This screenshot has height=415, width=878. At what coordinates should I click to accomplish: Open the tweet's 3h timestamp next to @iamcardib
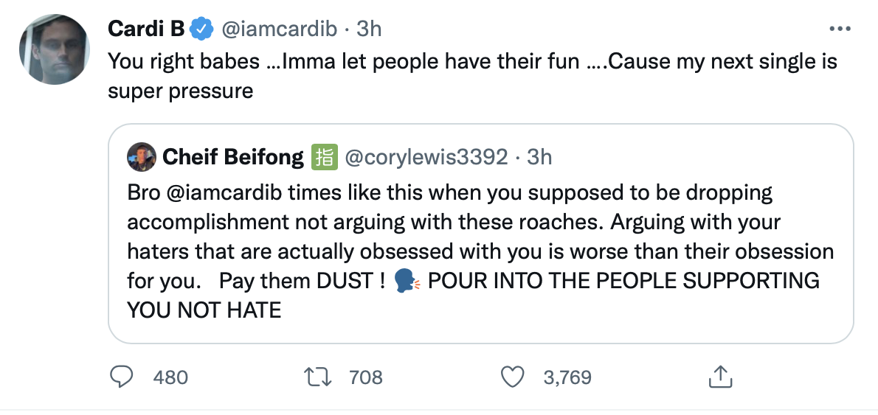coord(369,29)
